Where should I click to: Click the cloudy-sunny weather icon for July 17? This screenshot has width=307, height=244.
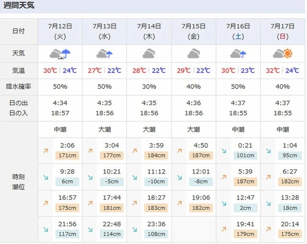[283, 54]
